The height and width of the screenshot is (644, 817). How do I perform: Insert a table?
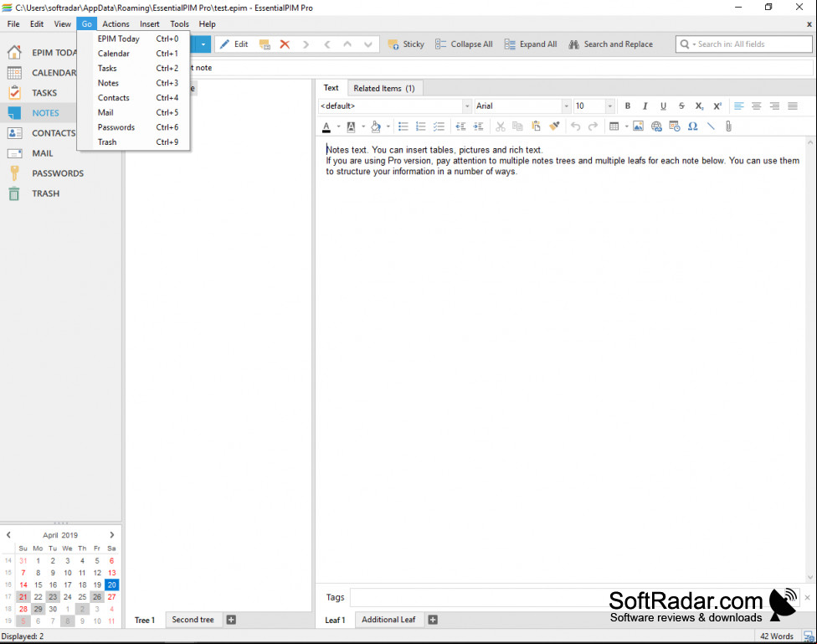pos(614,126)
